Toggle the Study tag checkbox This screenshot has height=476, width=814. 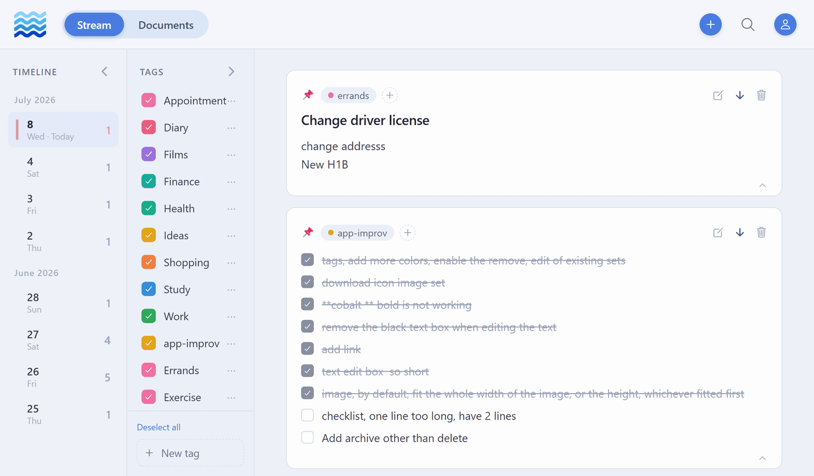pos(149,289)
